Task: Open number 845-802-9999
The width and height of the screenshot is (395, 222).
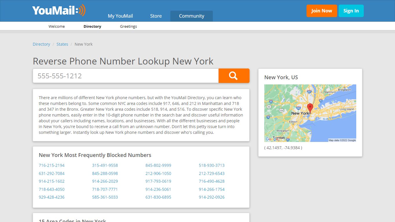Action: pyautogui.click(x=158, y=165)
